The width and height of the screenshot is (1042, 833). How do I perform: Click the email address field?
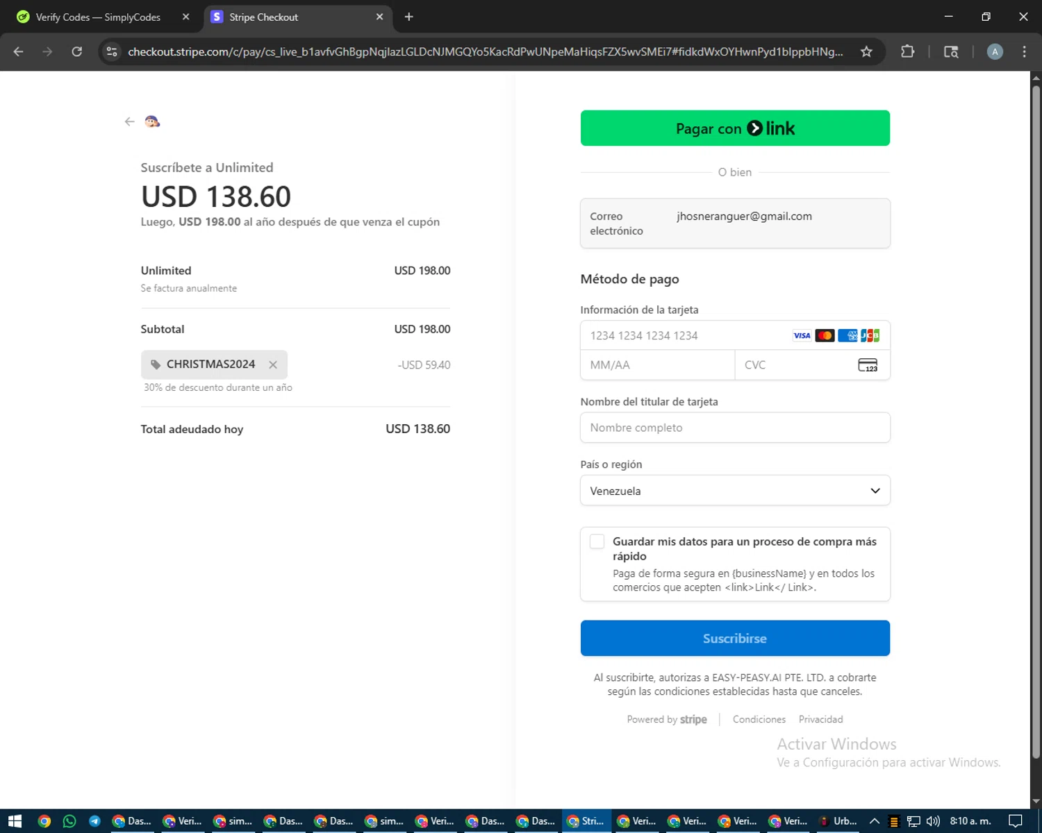(735, 224)
